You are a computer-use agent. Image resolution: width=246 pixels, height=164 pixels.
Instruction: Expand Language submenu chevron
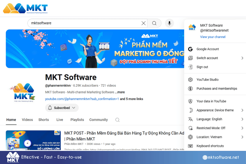pyautogui.click(x=242, y=119)
